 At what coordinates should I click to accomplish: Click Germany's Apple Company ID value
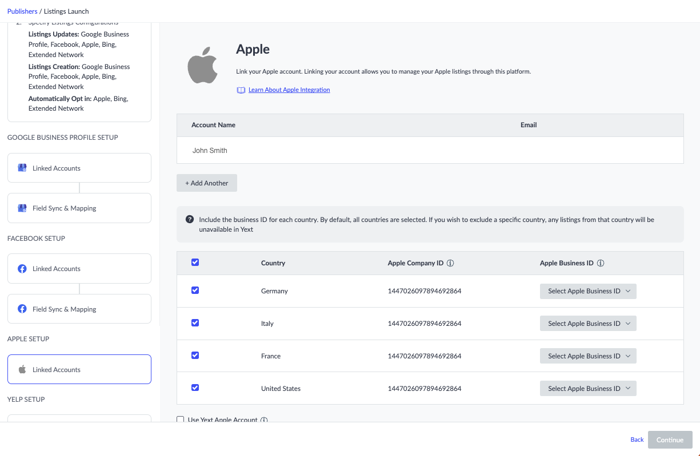point(425,291)
